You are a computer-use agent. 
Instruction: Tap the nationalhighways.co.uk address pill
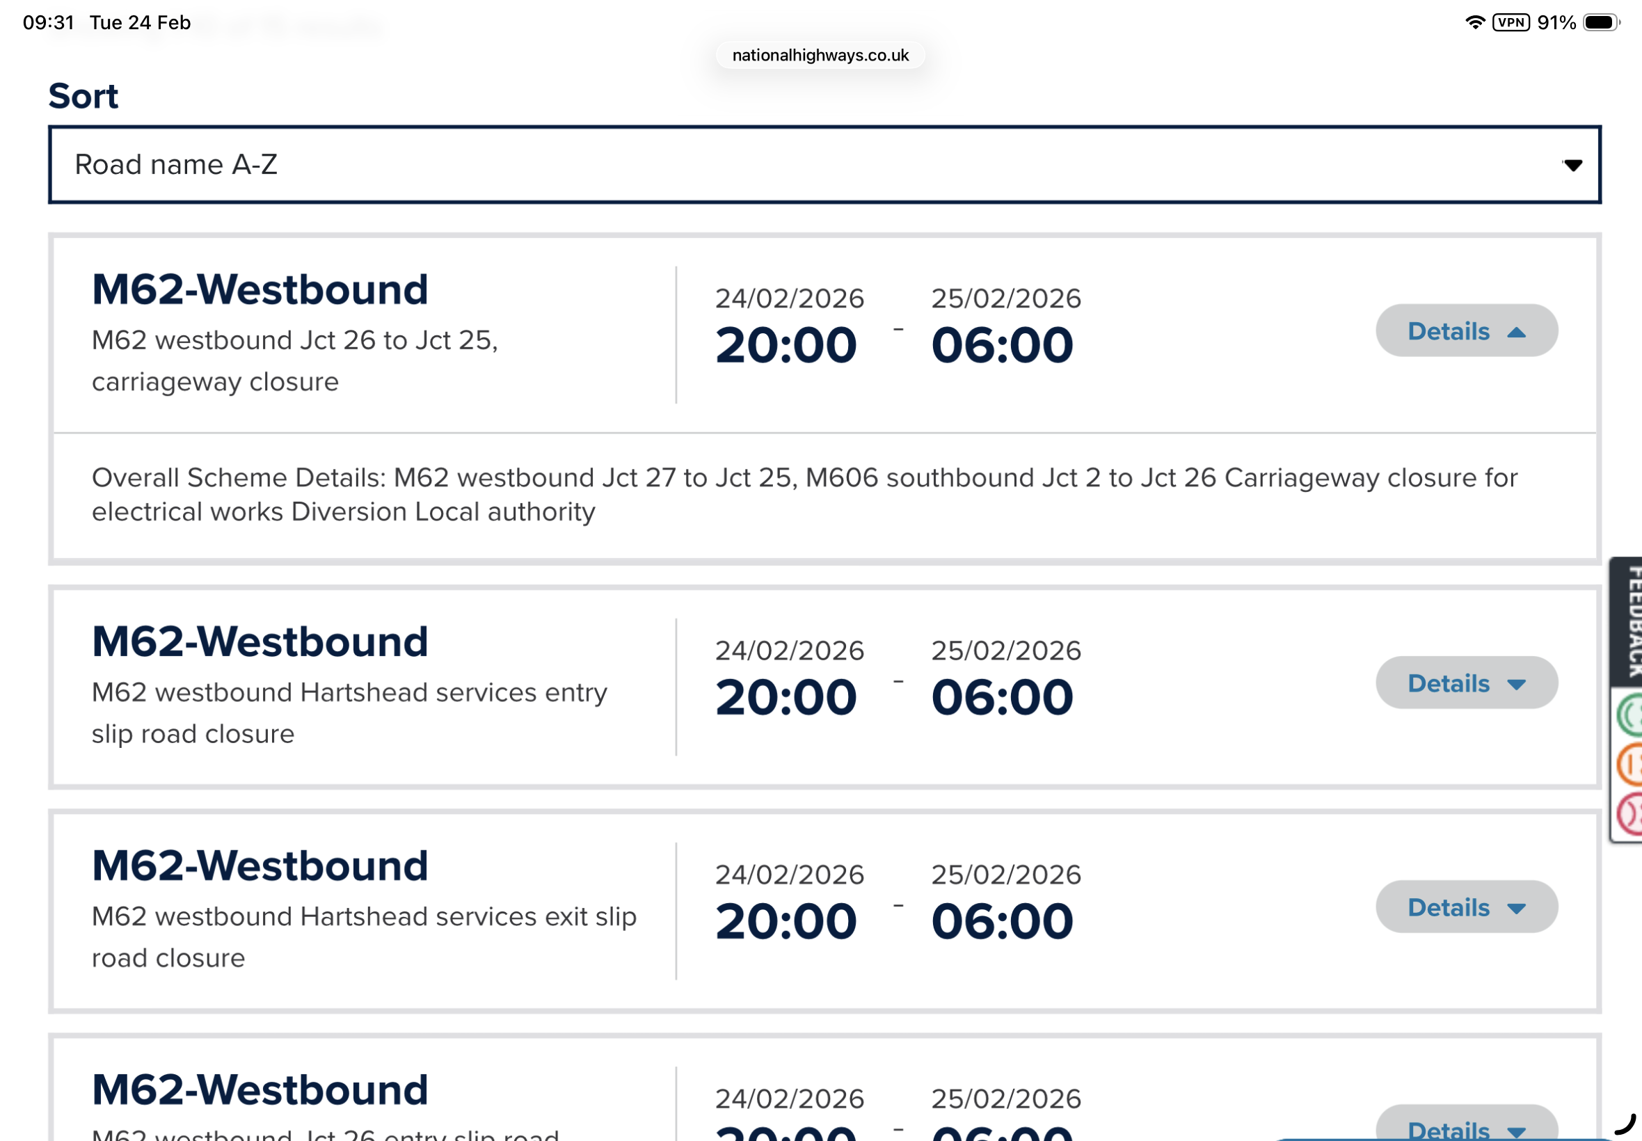tap(820, 55)
